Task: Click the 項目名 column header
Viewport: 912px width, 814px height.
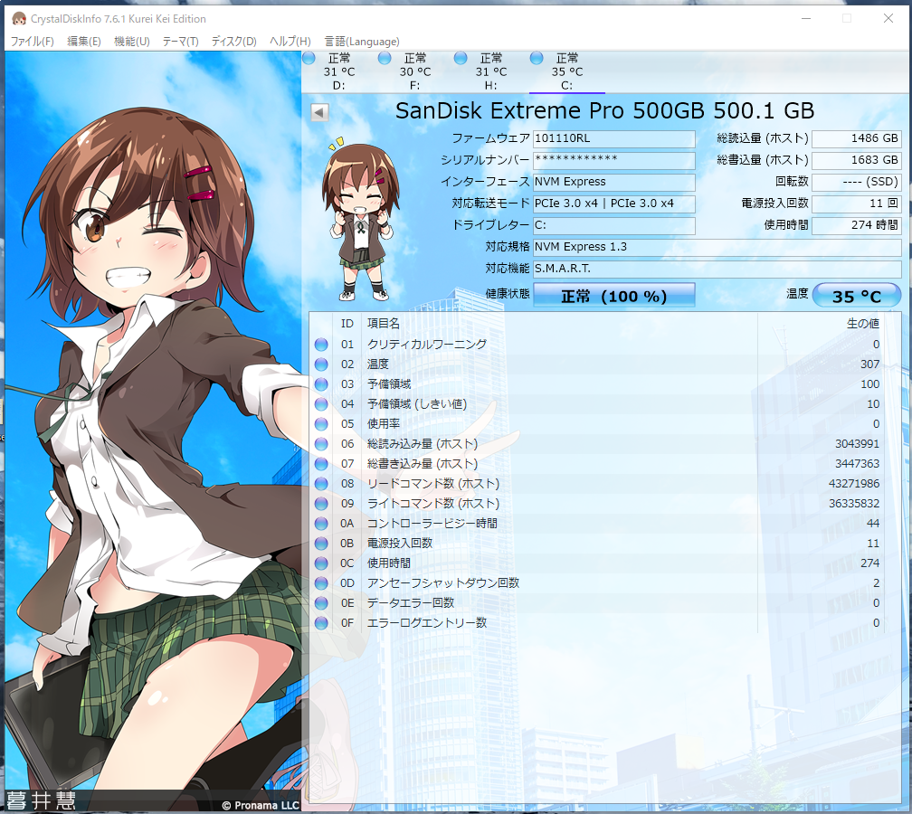Action: (384, 323)
